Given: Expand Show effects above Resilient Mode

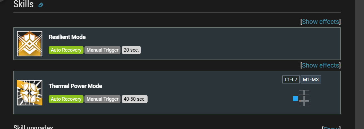Looking at the screenshot, I should (320, 22).
